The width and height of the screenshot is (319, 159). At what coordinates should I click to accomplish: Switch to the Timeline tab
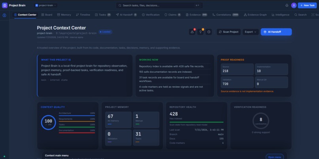tap(83, 15)
